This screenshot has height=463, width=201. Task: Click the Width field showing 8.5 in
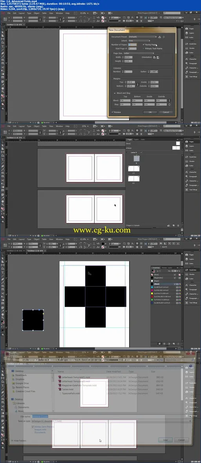coord(128,57)
